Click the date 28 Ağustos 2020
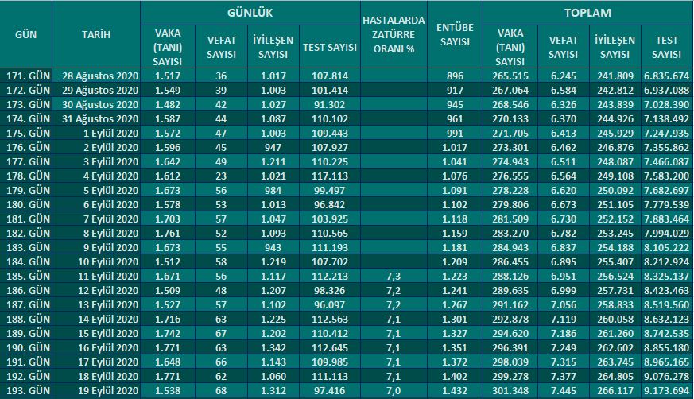The height and width of the screenshot is (399, 694). pyautogui.click(x=100, y=76)
